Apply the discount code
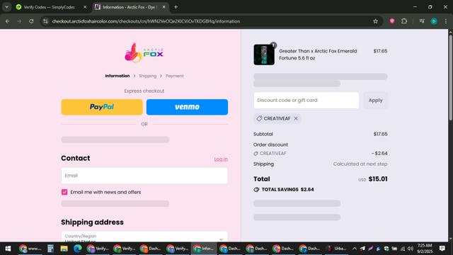 click(x=375, y=101)
